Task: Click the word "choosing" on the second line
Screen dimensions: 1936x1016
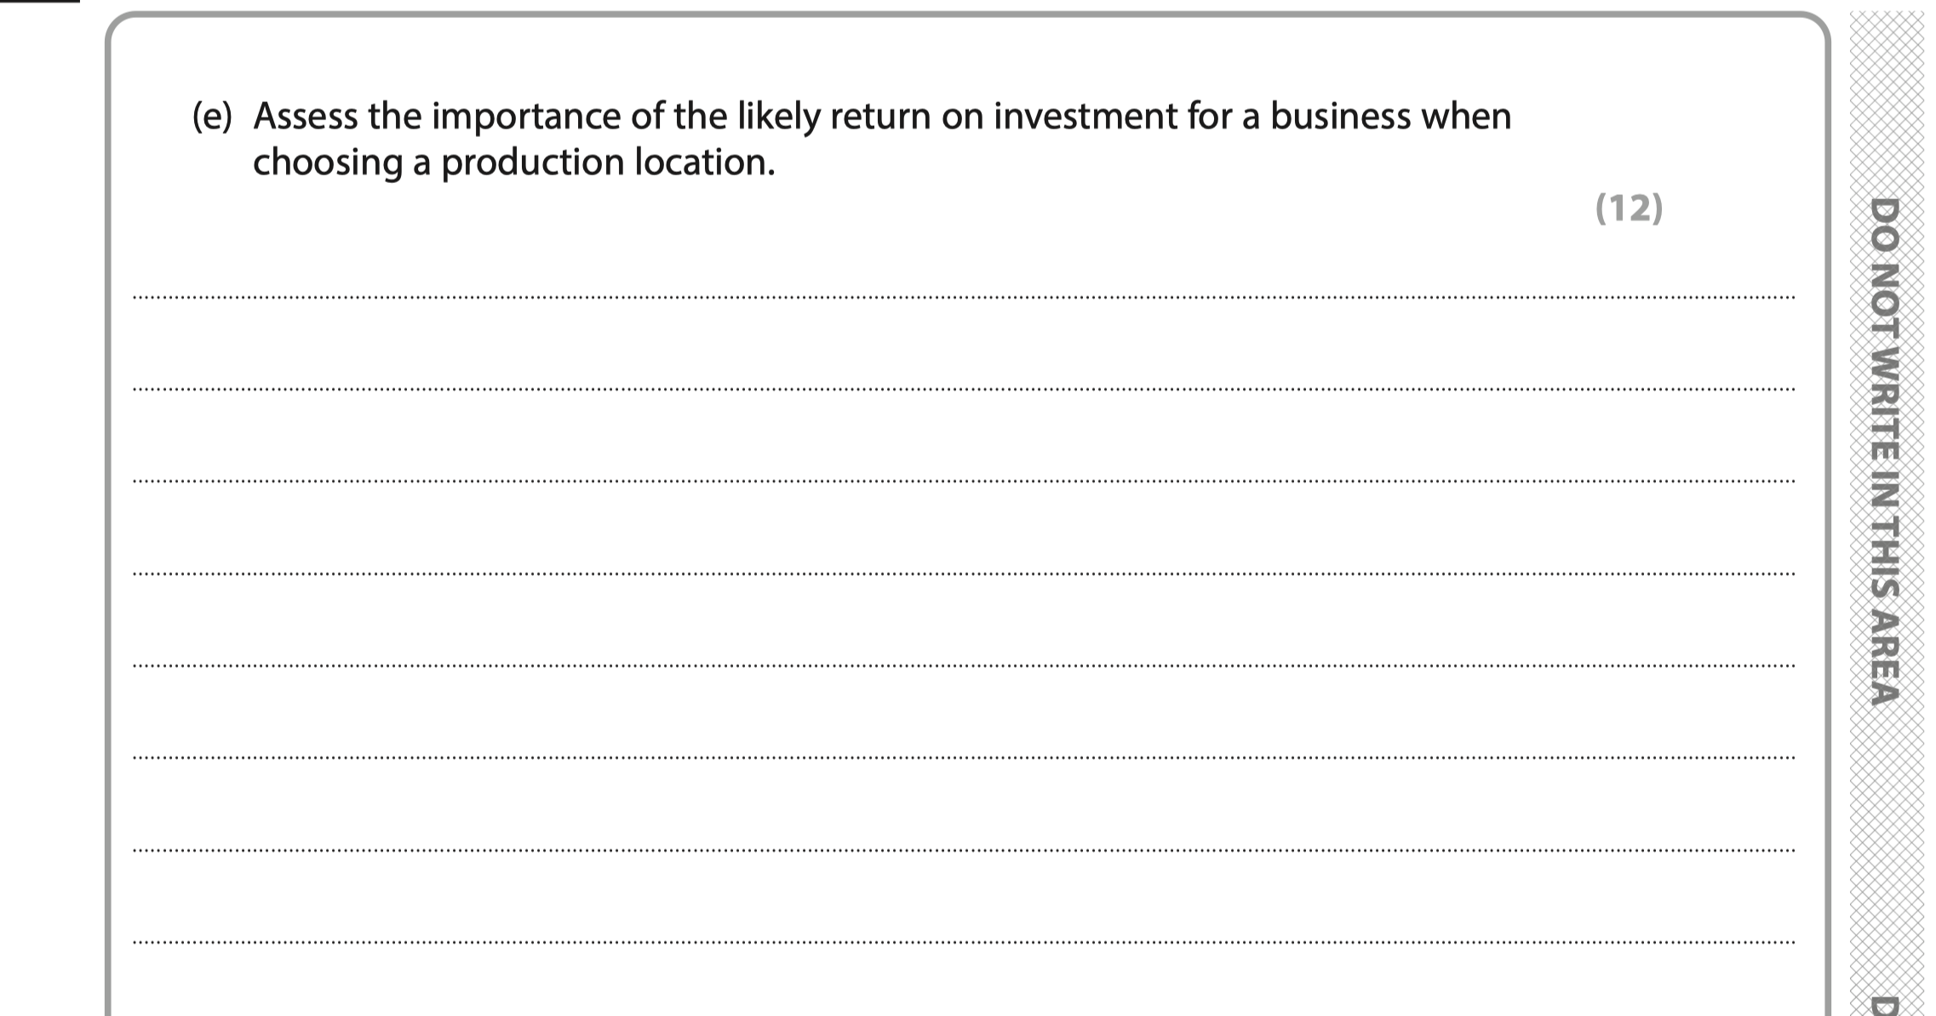Action: coord(327,163)
